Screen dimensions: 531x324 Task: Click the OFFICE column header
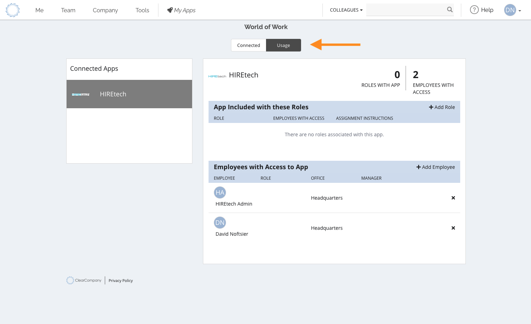[x=318, y=178]
